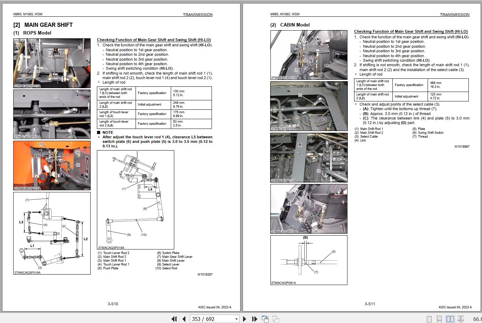Open the page number dropdown arrow
Screen dimensions: 482x323
(x=236, y=319)
